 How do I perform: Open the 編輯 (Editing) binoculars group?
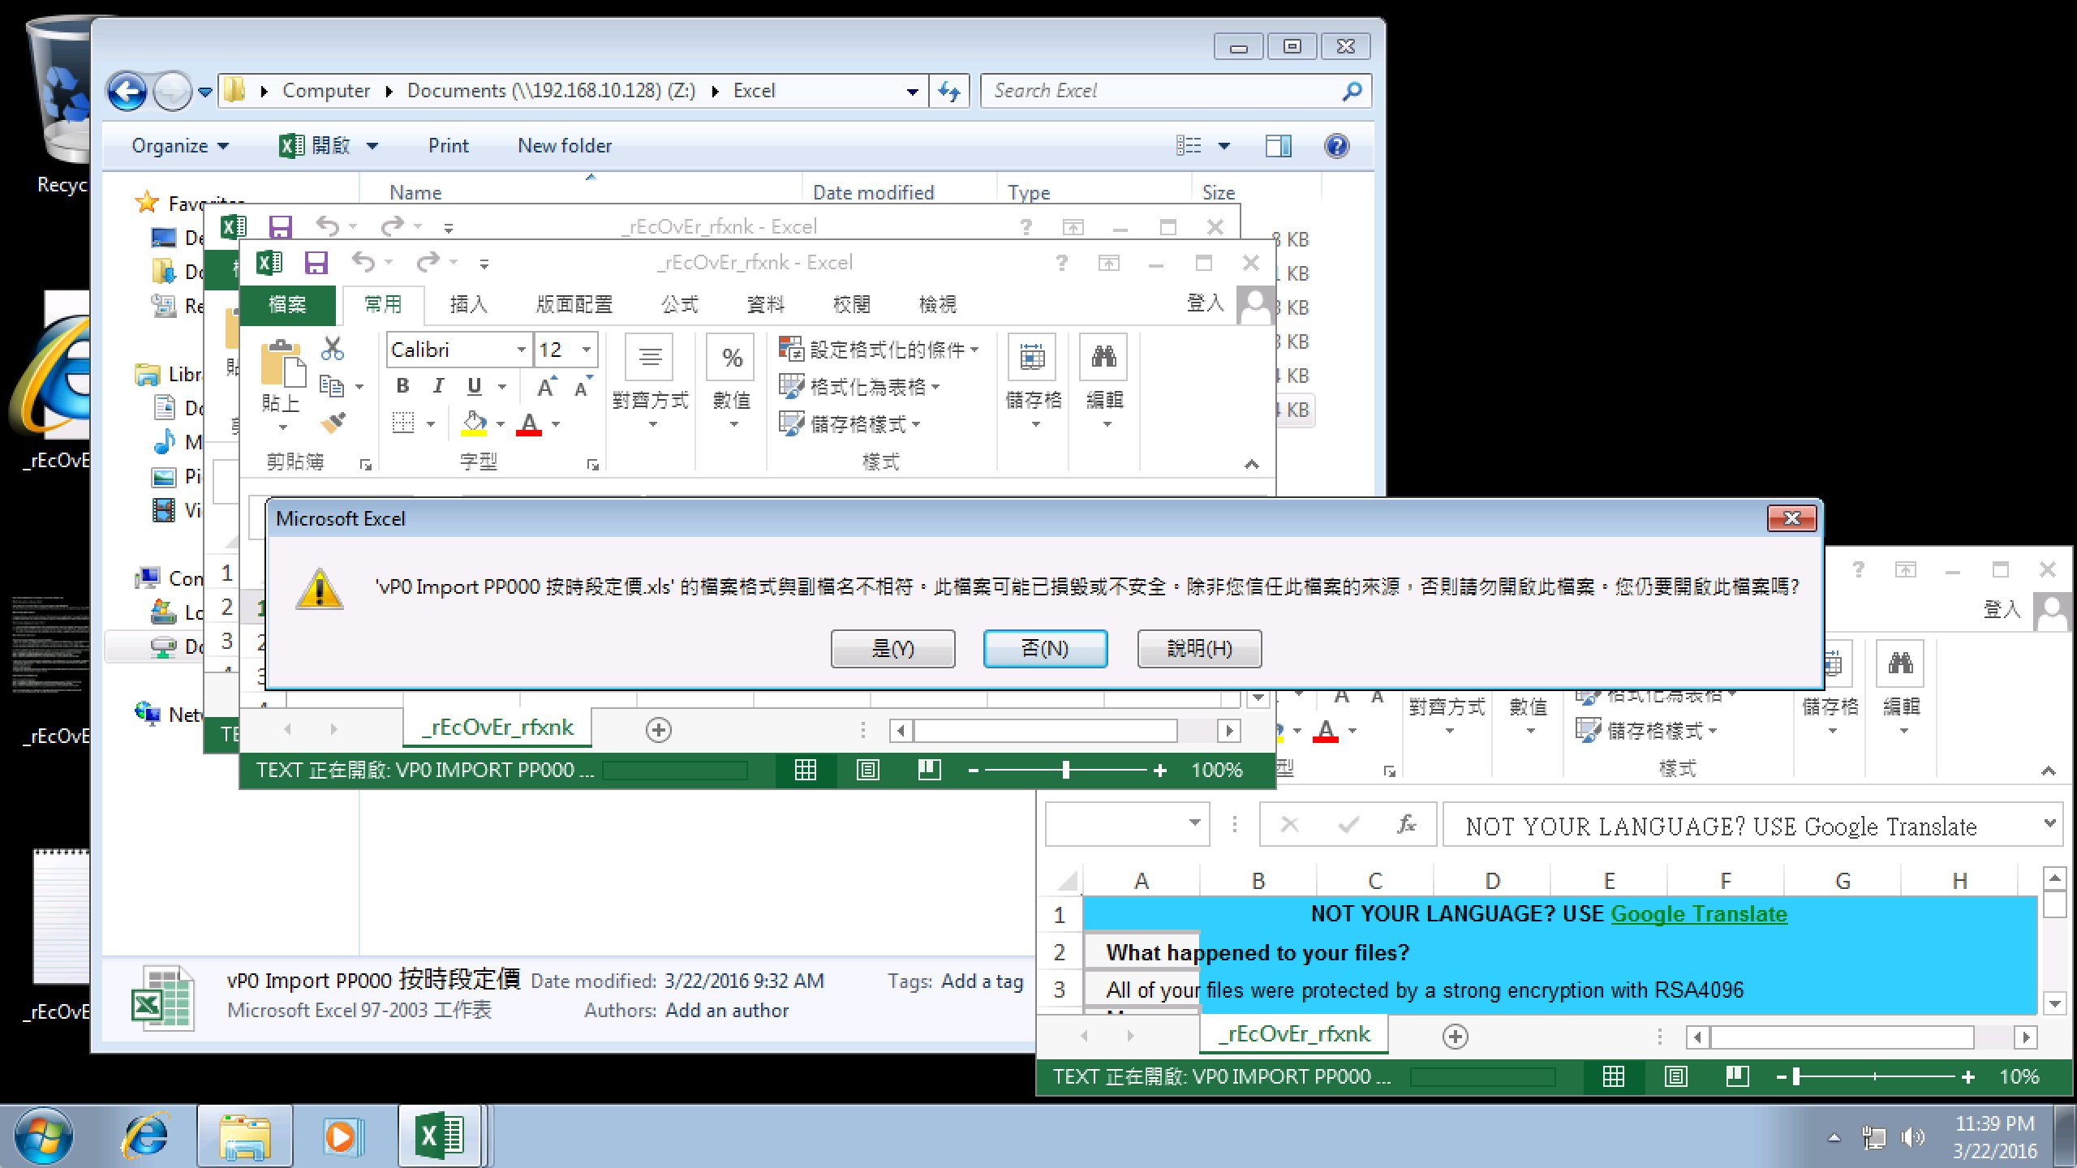click(1104, 381)
